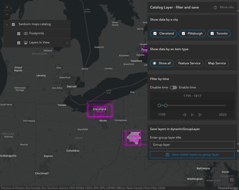The image size is (239, 190).
Task: Select the Feature Service item type
Action: point(189,63)
